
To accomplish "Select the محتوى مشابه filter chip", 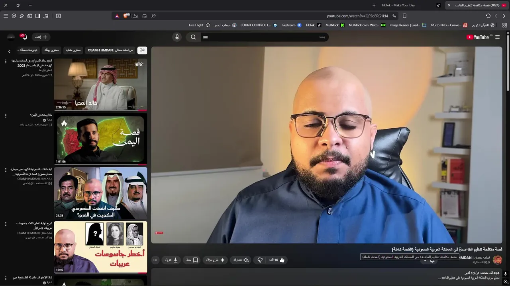I will 73,50.
